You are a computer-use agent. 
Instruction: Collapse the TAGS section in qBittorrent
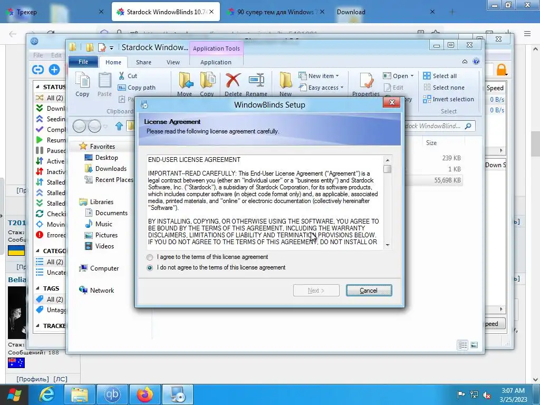pos(37,288)
